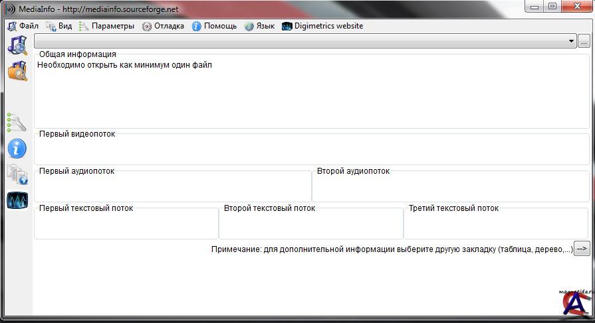Click the open file icon in sidebar
The width and height of the screenshot is (595, 323).
tap(17, 46)
